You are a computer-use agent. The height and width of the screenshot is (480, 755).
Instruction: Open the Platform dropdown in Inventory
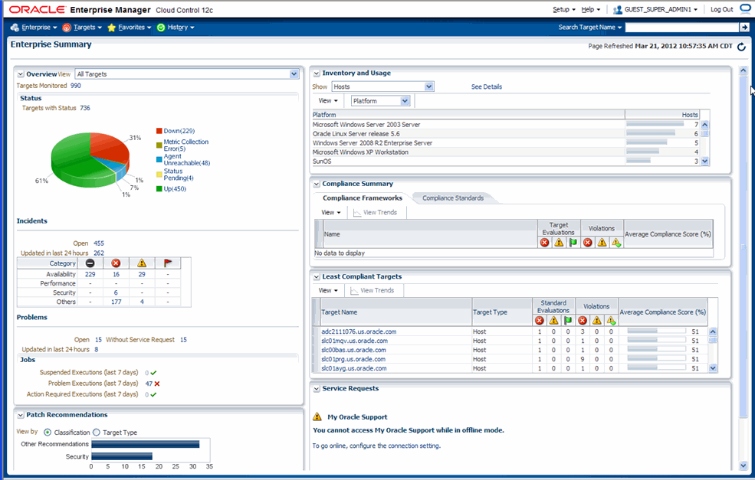point(405,101)
